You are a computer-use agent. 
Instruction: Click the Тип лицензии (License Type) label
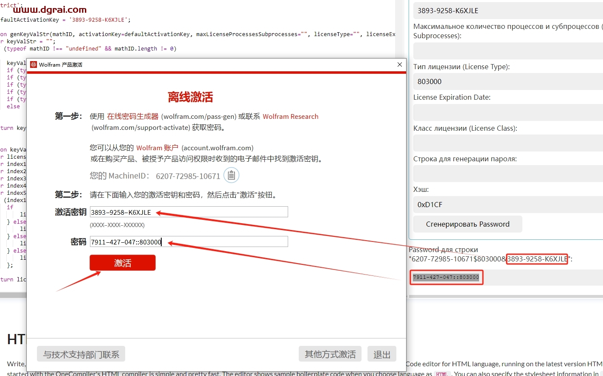pyautogui.click(x=462, y=67)
